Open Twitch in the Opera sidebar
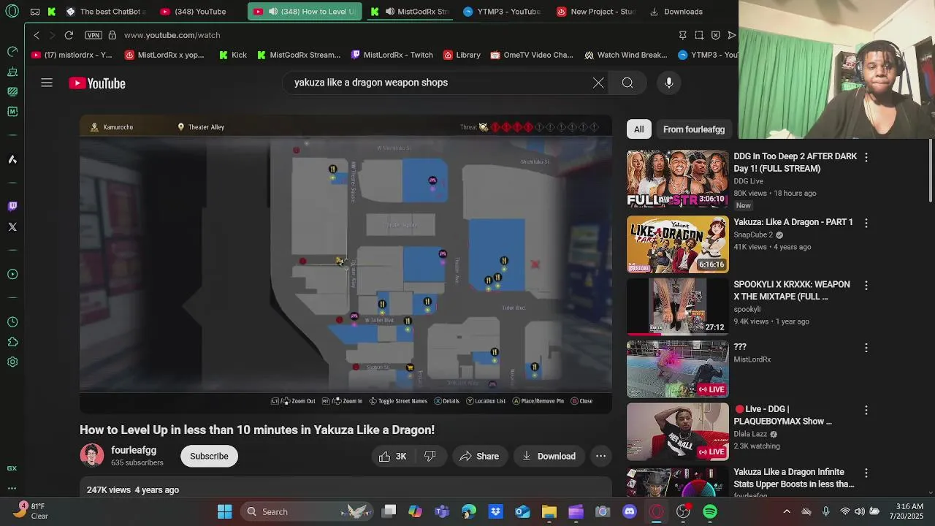The width and height of the screenshot is (935, 526). click(x=12, y=206)
